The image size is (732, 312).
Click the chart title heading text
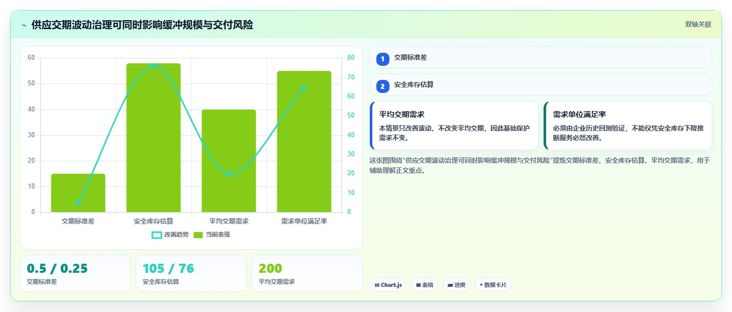click(x=142, y=25)
